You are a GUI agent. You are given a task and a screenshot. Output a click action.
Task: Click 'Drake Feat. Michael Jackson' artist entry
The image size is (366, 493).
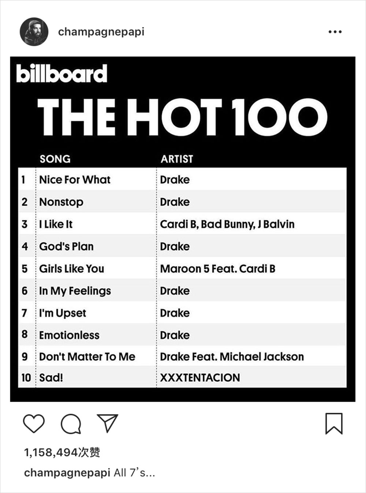(x=232, y=356)
